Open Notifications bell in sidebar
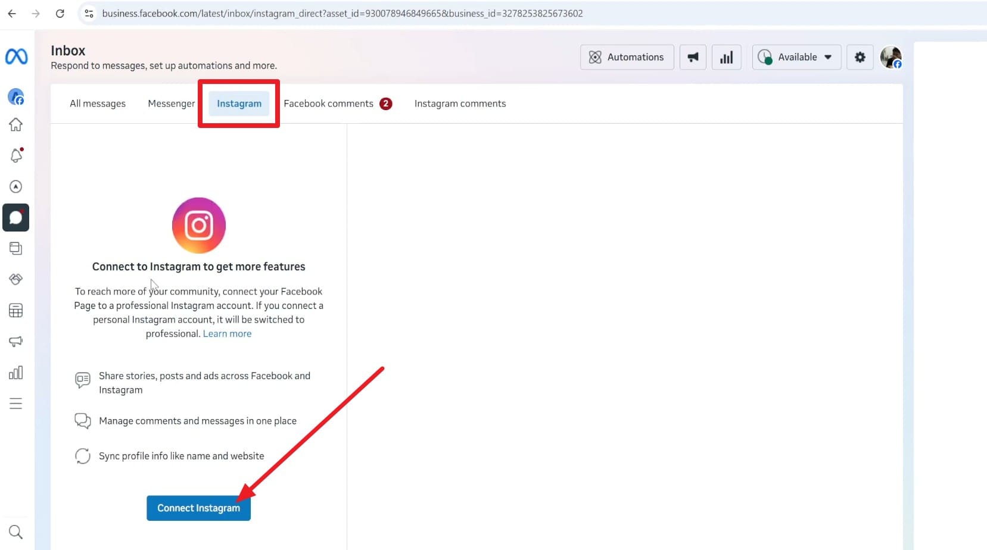The image size is (987, 550). tap(16, 155)
